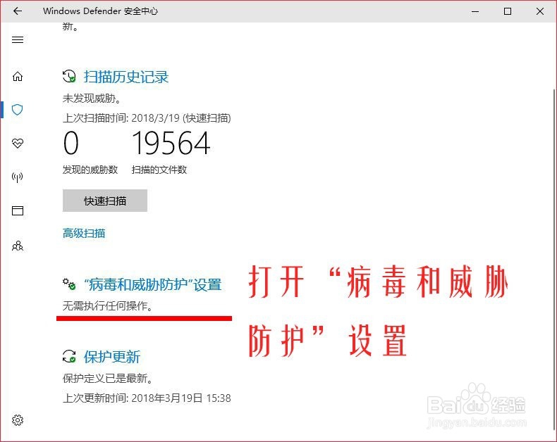
Task: Open the 高级扫描 link
Action: pyautogui.click(x=84, y=233)
